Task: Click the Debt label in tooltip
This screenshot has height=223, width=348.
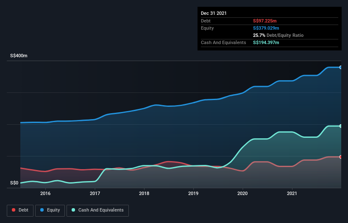Action: pos(206,21)
